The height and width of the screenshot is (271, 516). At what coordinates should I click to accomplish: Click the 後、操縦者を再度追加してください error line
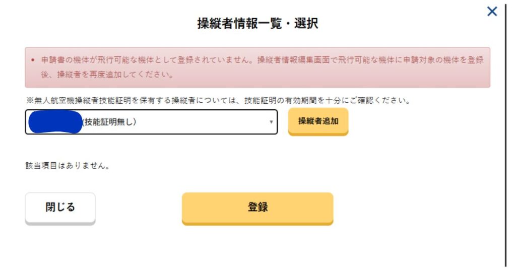click(x=107, y=75)
